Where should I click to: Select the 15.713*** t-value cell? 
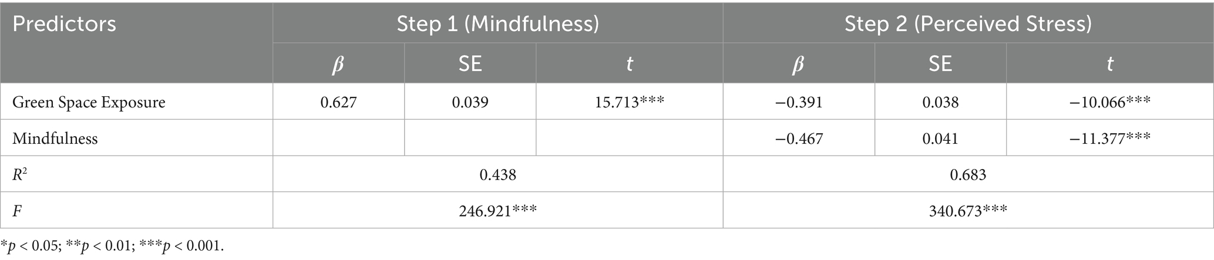point(629,102)
